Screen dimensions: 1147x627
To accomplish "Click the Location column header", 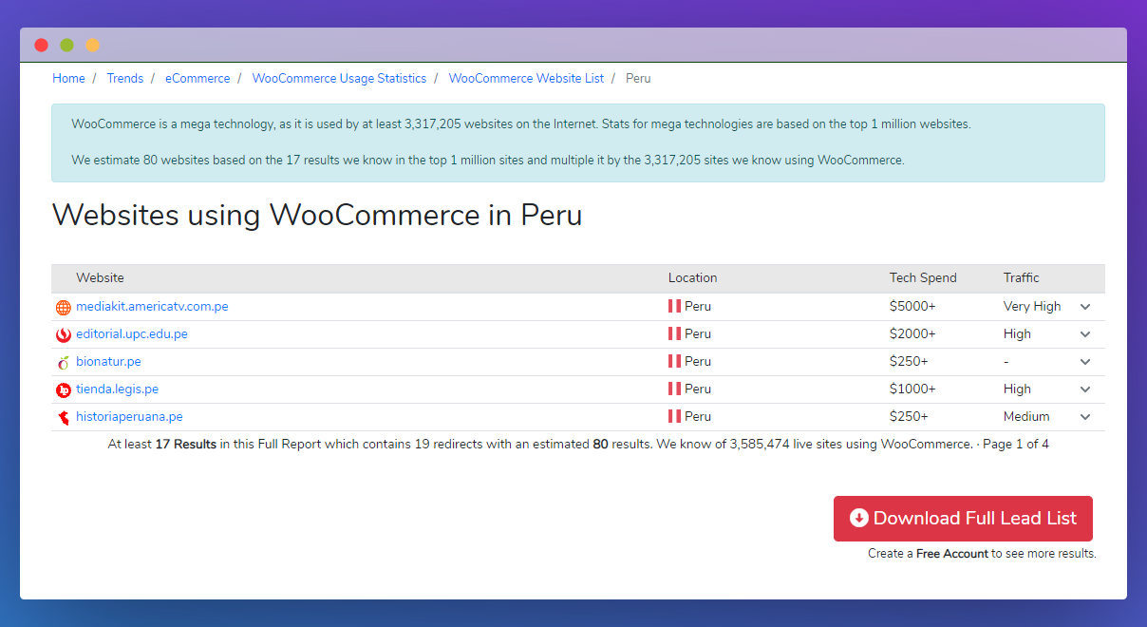I will click(692, 278).
